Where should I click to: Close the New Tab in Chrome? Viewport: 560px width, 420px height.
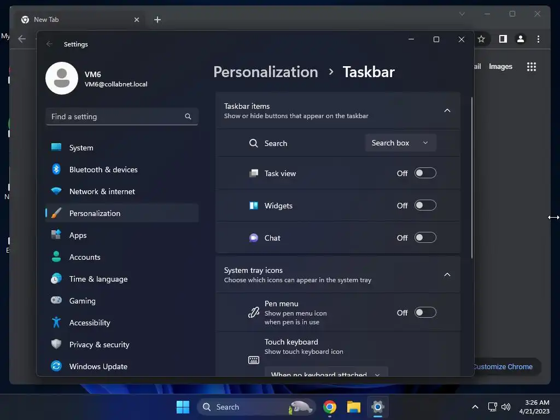136,20
